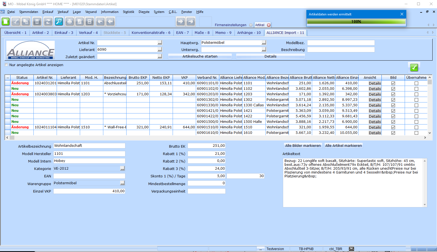Open Warengruppe Polstermöbel lookup button

(122, 183)
